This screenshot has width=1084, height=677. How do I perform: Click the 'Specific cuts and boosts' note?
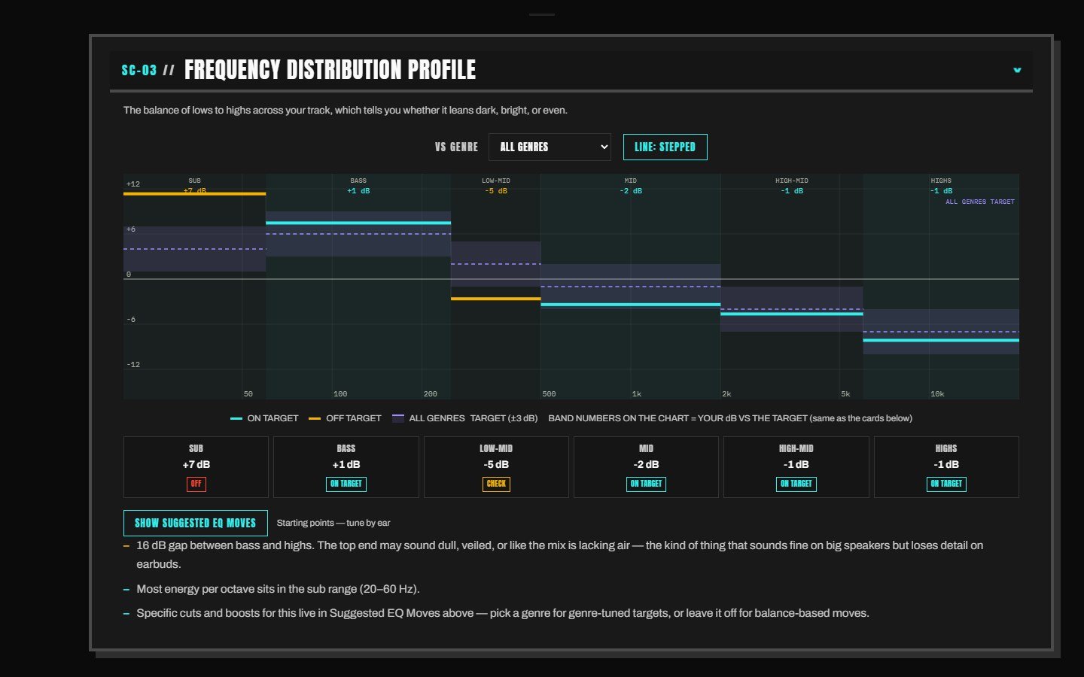tap(503, 613)
